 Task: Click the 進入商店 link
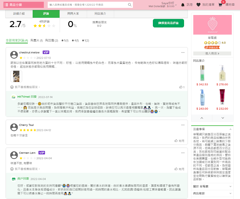(212, 53)
